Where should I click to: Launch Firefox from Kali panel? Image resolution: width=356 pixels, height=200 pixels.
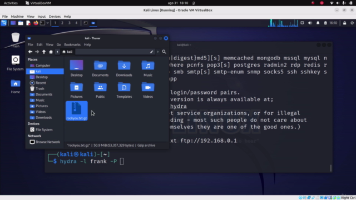(36, 23)
